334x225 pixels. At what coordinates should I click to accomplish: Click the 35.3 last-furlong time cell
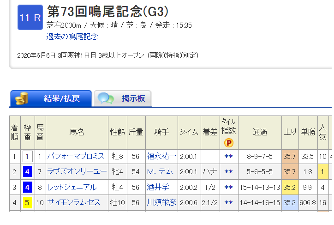pyautogui.click(x=290, y=202)
